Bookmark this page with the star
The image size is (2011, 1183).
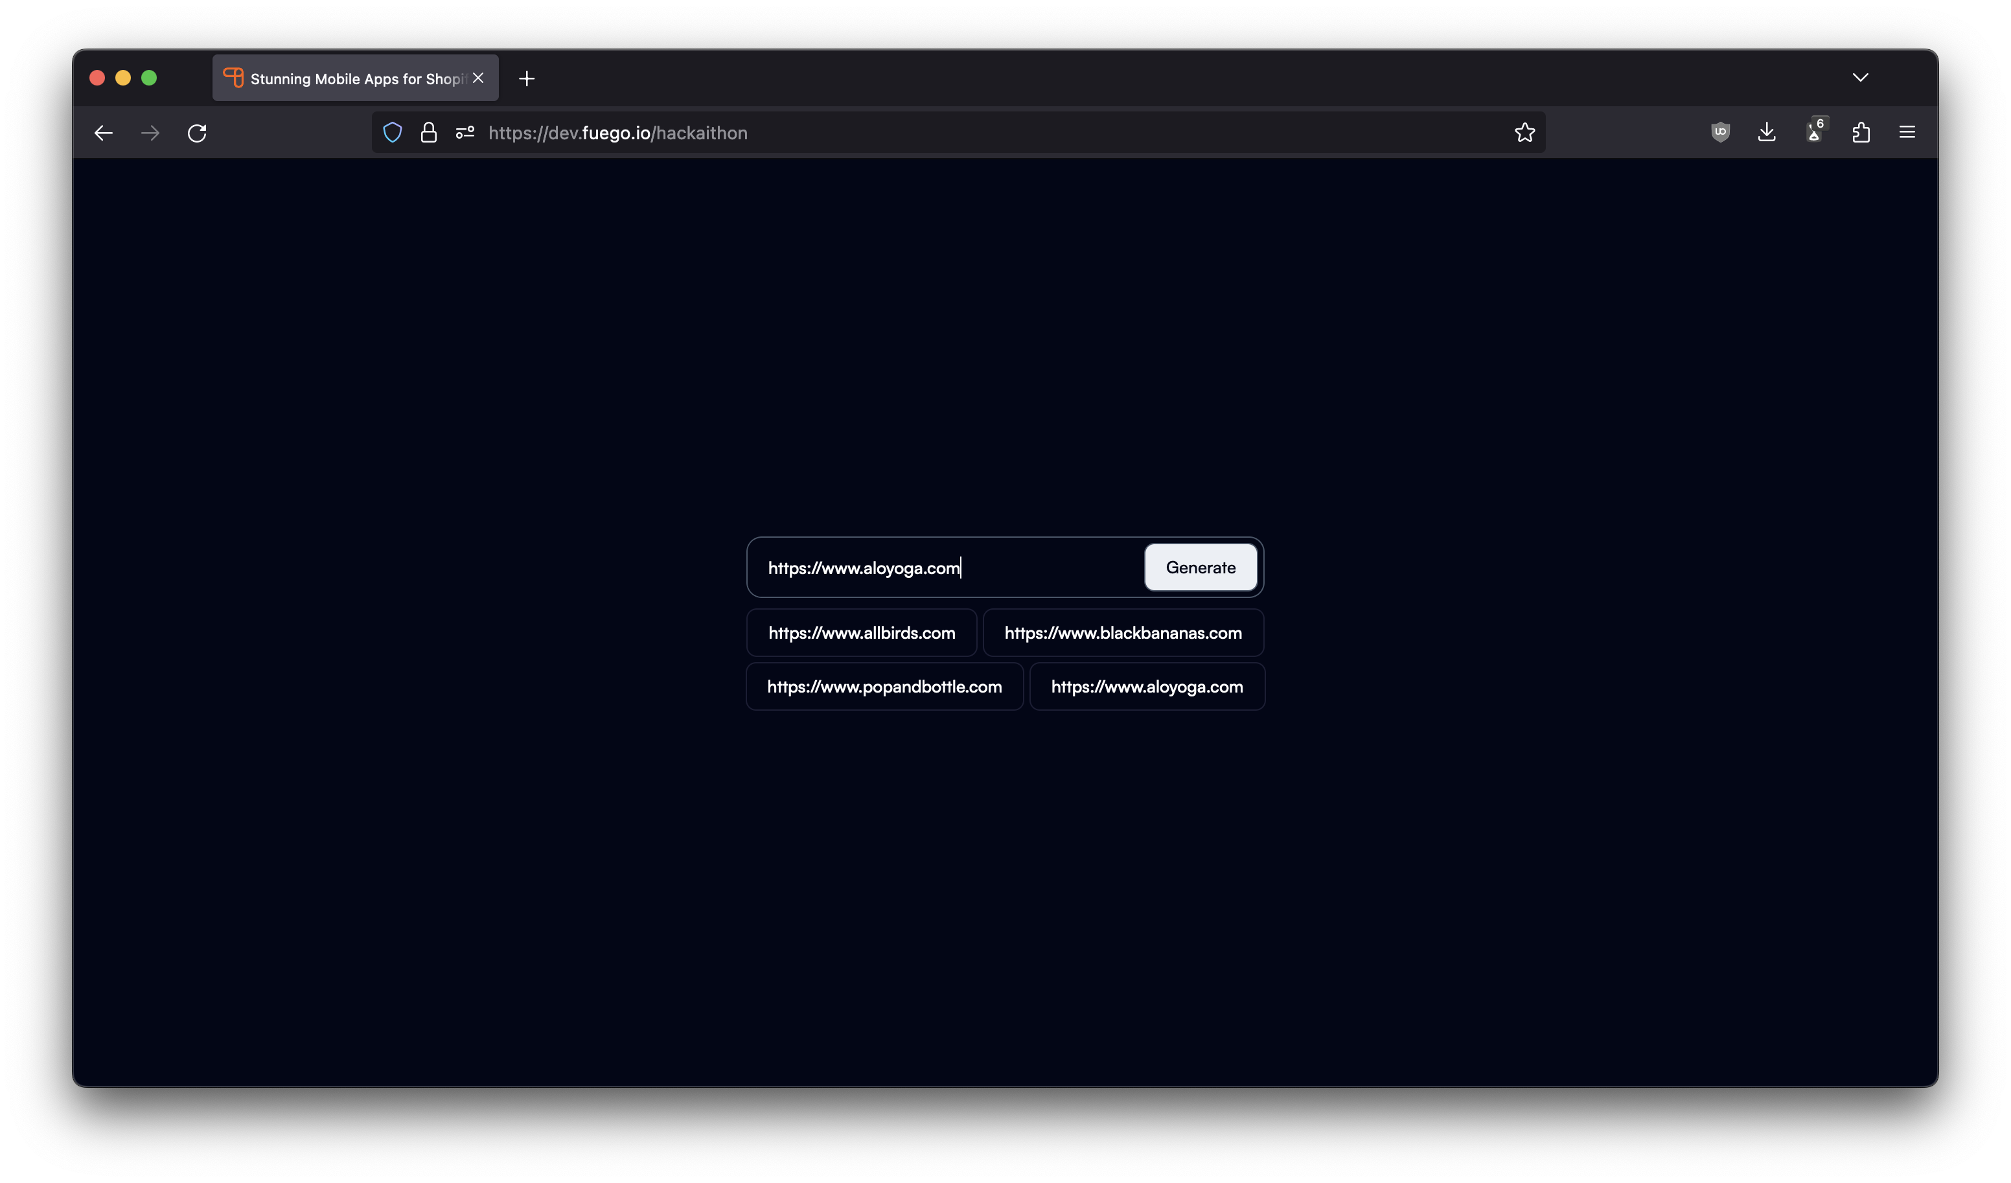(1524, 133)
